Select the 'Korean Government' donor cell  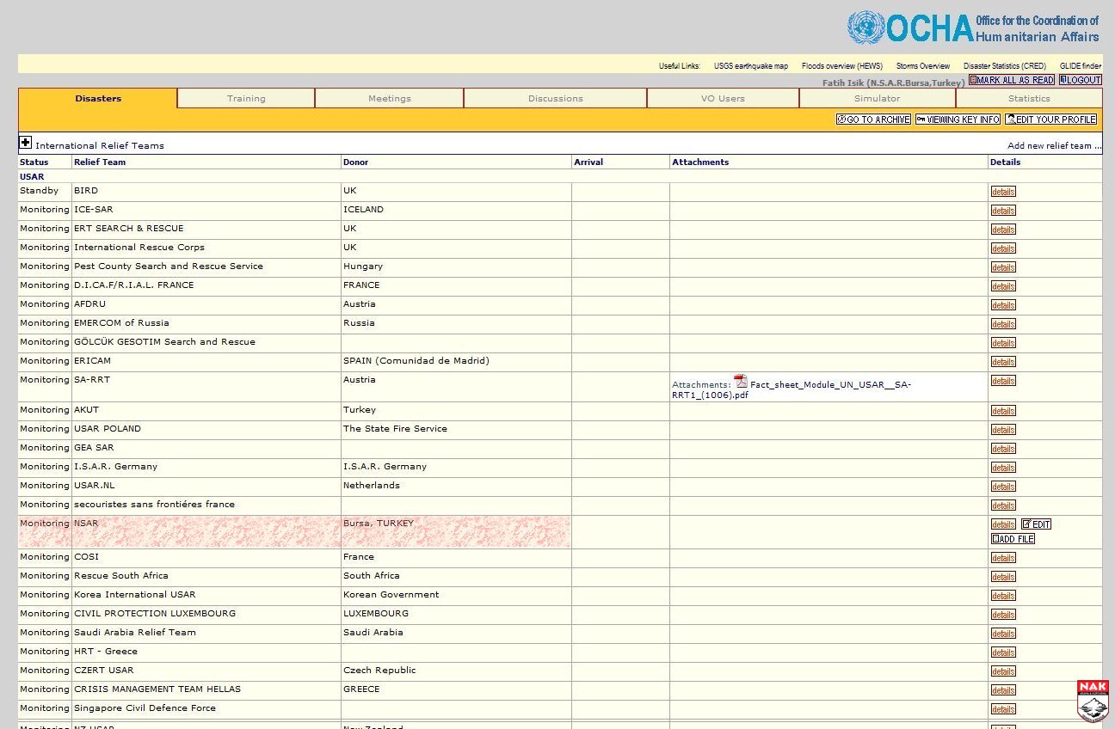coord(456,595)
